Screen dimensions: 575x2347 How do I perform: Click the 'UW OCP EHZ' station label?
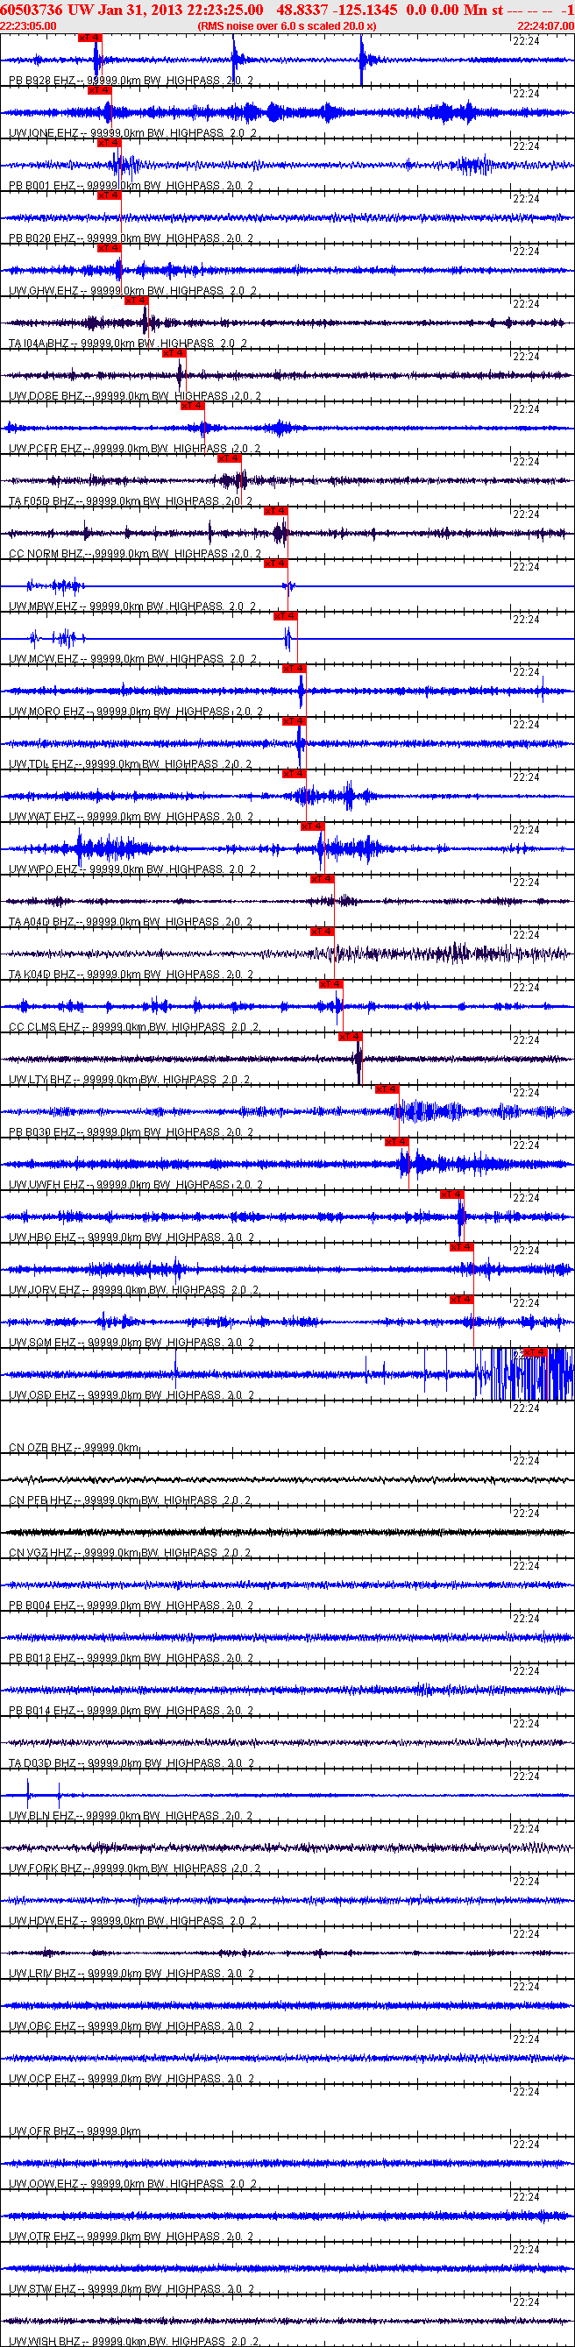(43, 2079)
